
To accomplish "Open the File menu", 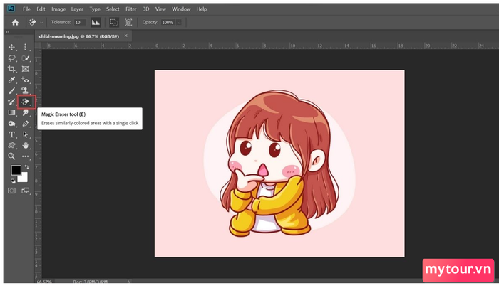I will pyautogui.click(x=27, y=9).
